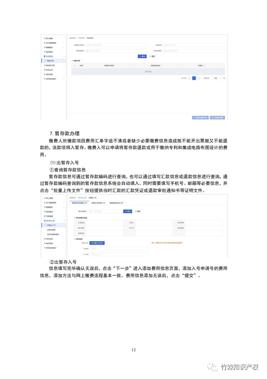
Task: Click the 发明创造名称 column header
Action: 156,66
